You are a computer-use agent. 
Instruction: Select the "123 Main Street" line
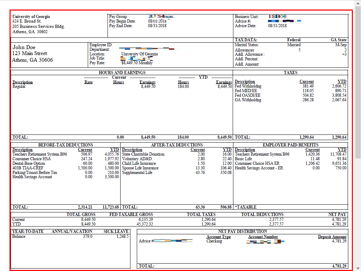pyautogui.click(x=30, y=54)
